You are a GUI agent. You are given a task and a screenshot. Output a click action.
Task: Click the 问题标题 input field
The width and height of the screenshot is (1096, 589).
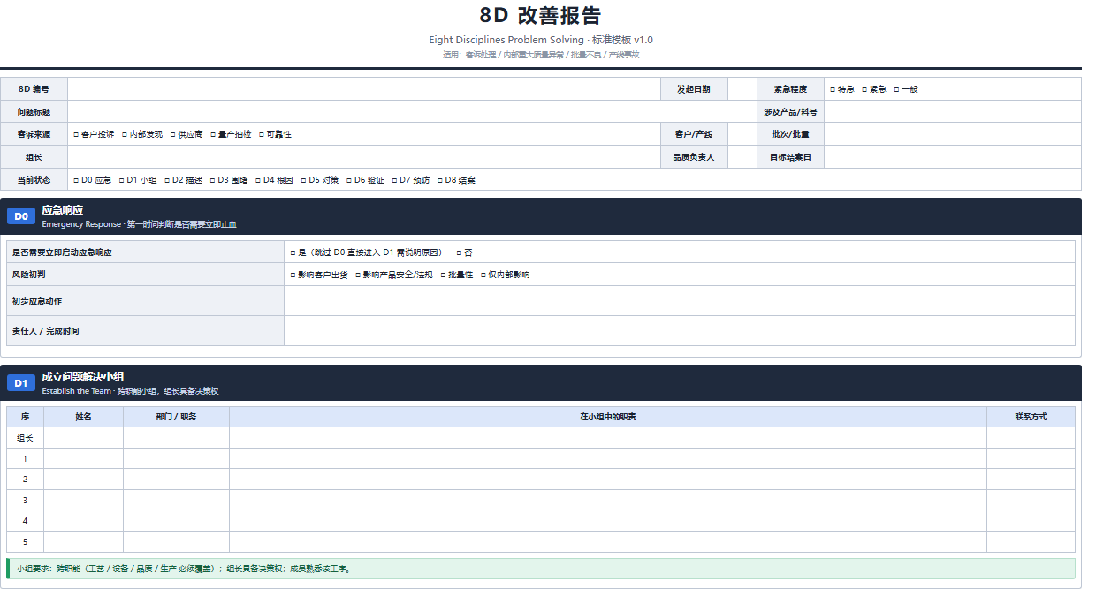[x=412, y=112]
